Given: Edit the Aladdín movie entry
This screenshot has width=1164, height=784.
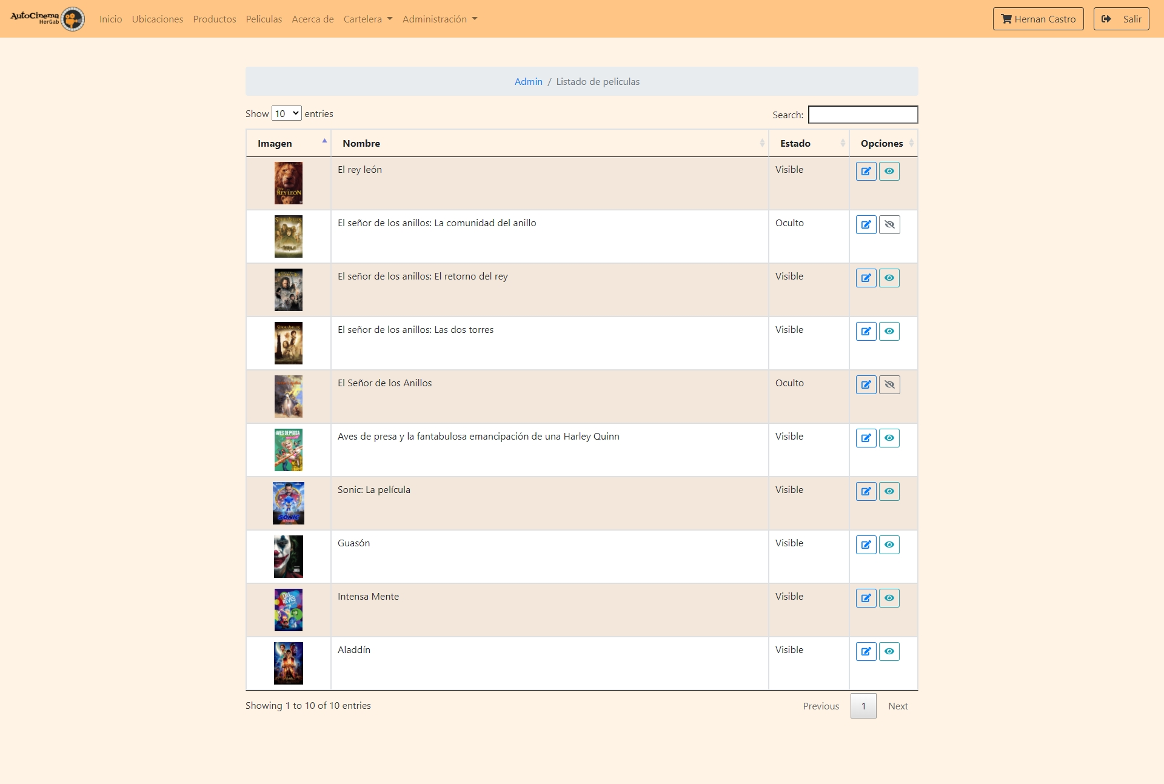Looking at the screenshot, I should (x=866, y=651).
